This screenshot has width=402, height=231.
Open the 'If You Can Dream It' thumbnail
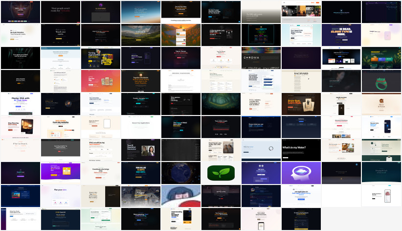point(21,150)
